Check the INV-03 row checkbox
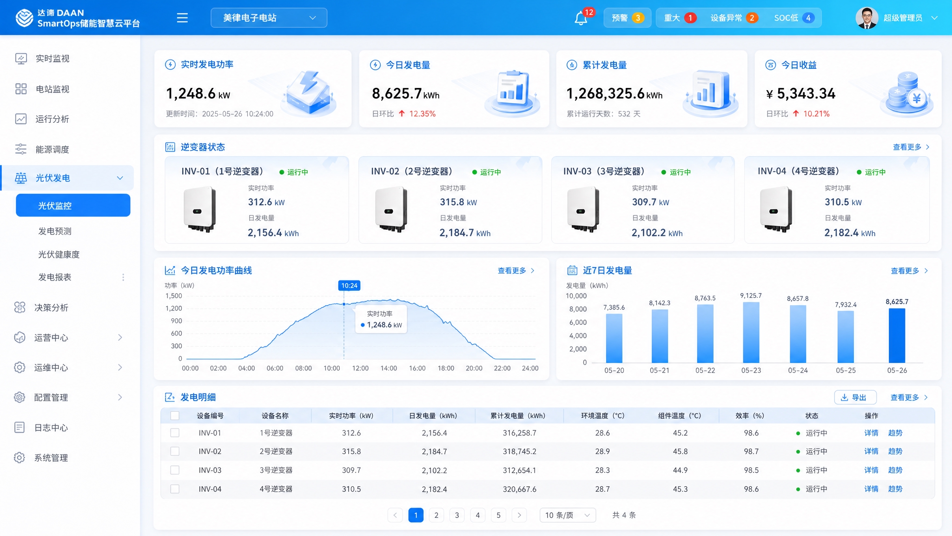 coord(175,470)
